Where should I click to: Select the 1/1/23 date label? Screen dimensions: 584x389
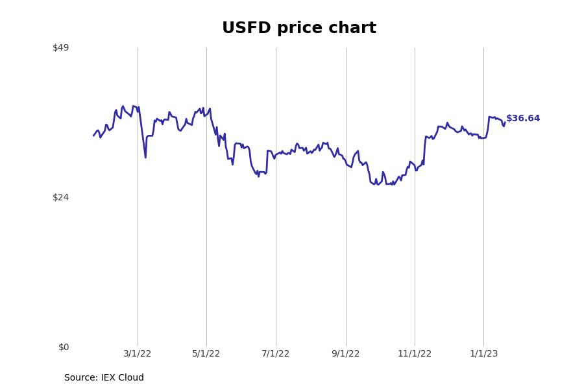pyautogui.click(x=484, y=353)
